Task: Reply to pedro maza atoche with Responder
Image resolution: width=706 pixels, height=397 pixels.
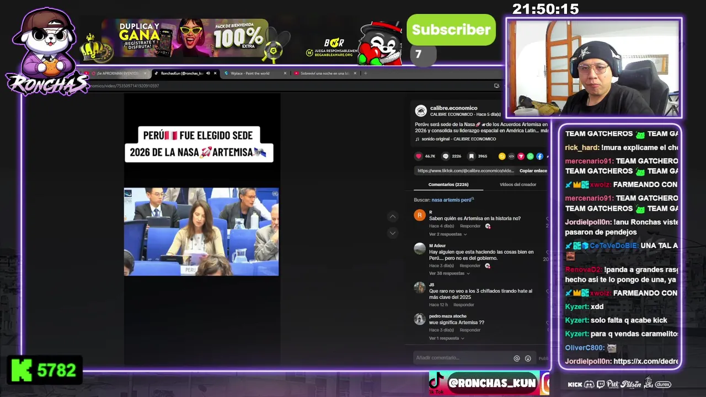Action: (x=470, y=330)
